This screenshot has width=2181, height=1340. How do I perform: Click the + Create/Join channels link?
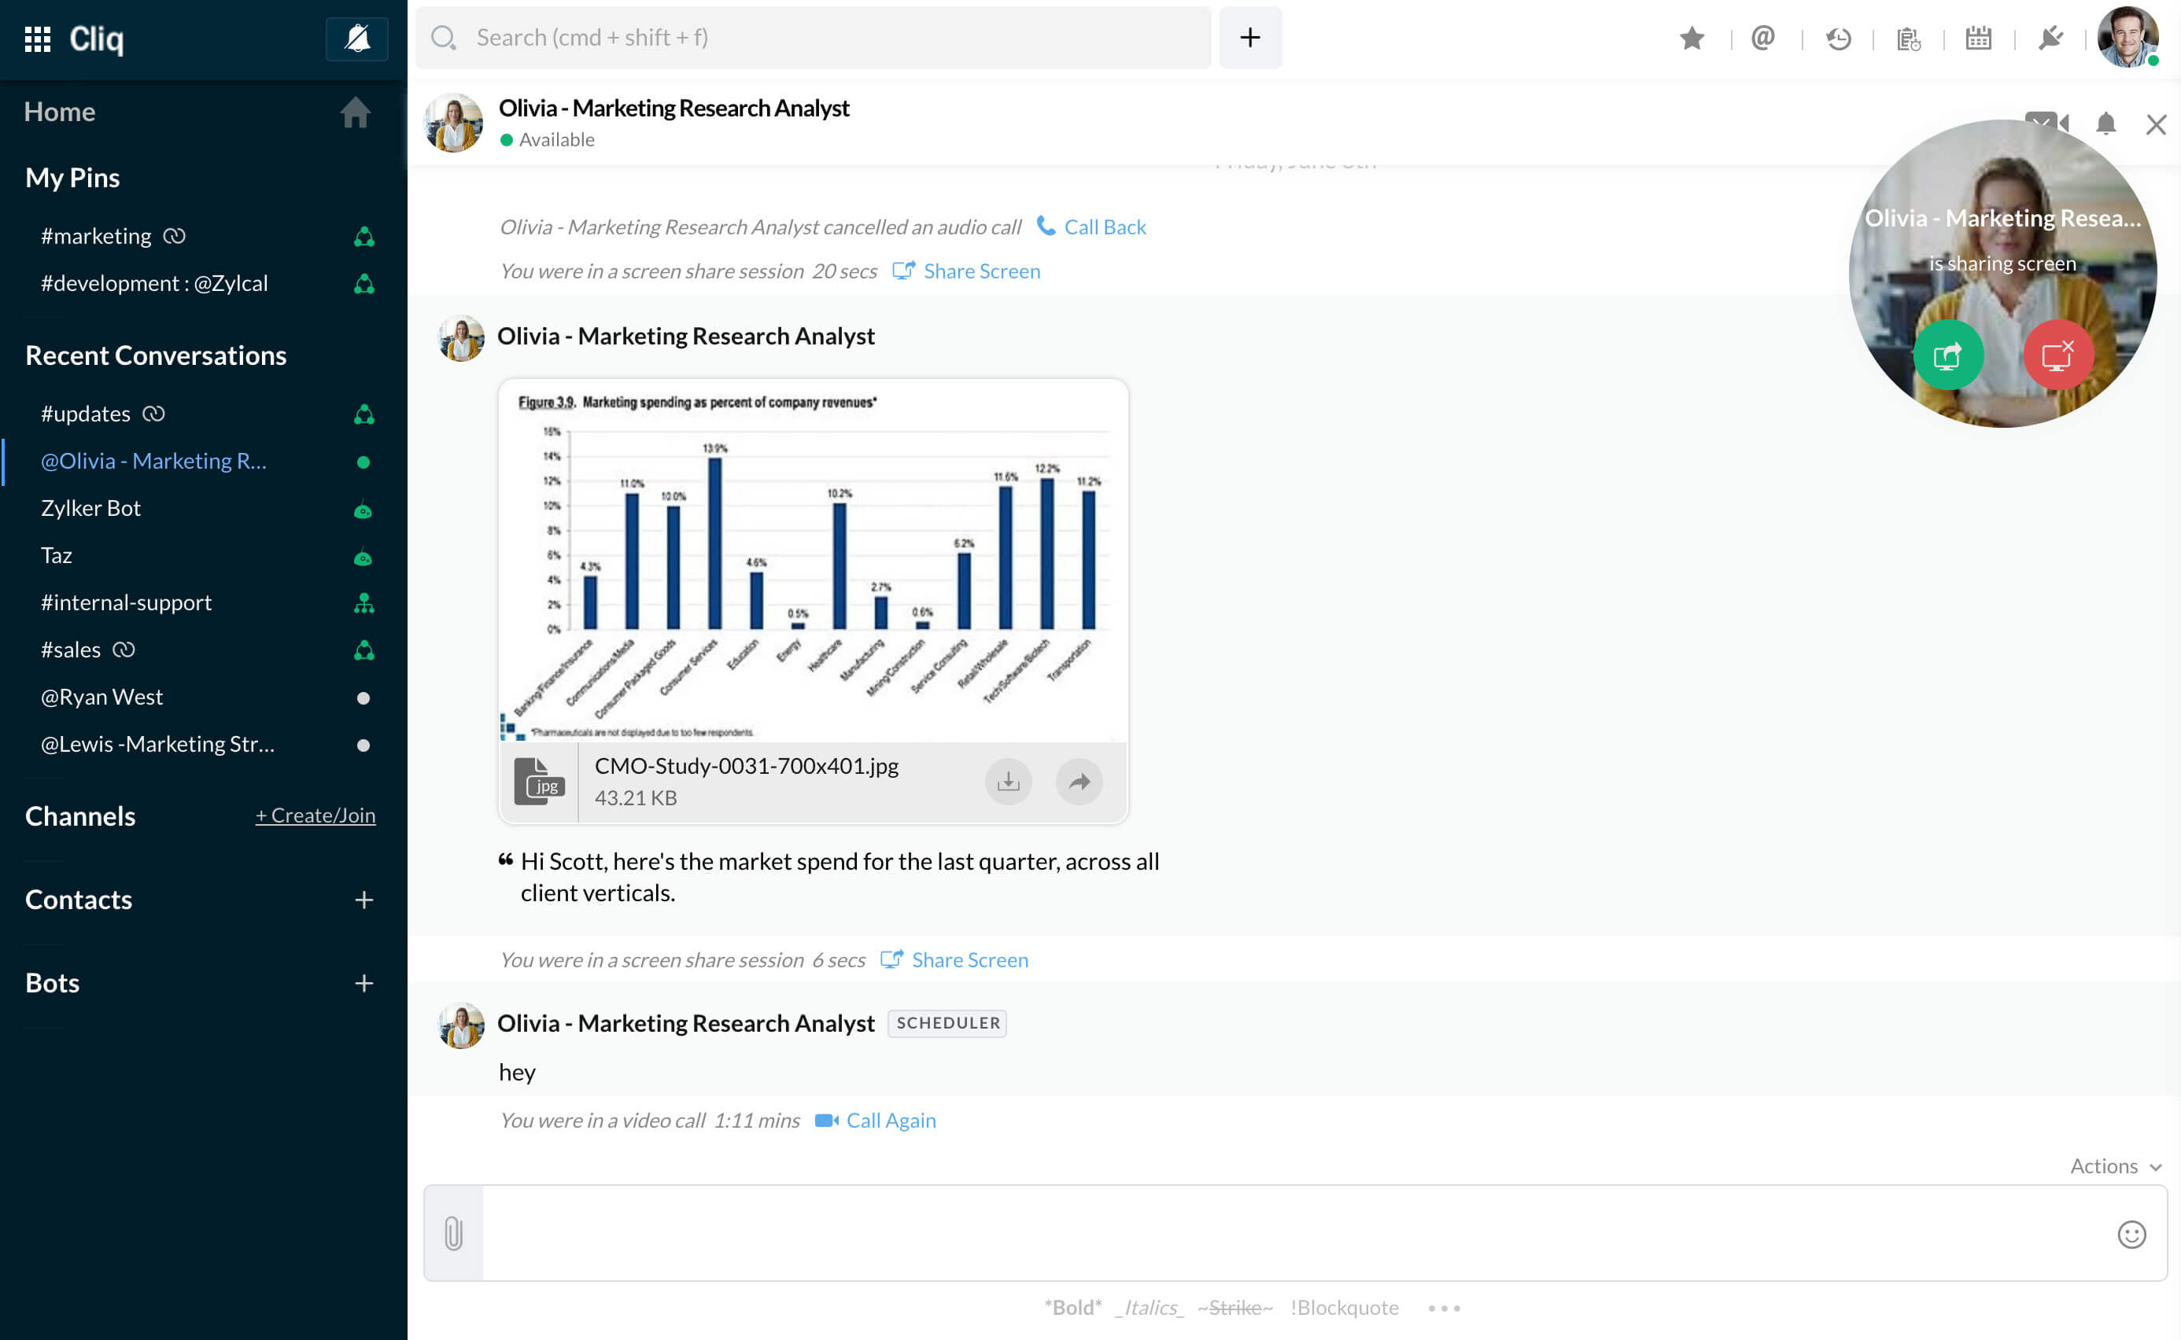coord(315,815)
